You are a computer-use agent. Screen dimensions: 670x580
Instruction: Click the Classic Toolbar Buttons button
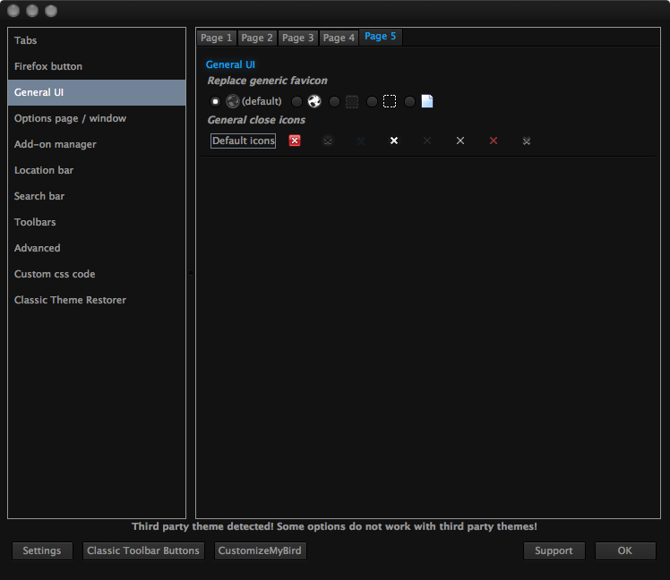coord(143,550)
